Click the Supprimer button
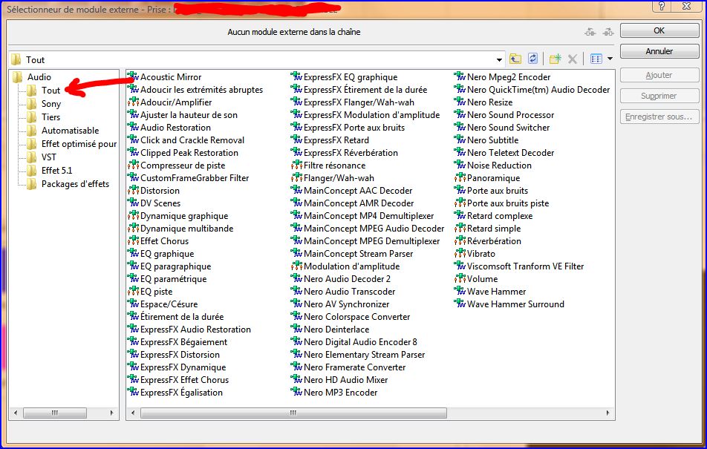 coord(659,96)
